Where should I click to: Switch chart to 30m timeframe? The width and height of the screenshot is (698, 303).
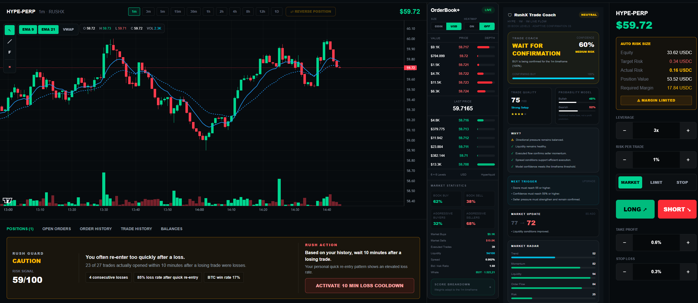(x=194, y=12)
